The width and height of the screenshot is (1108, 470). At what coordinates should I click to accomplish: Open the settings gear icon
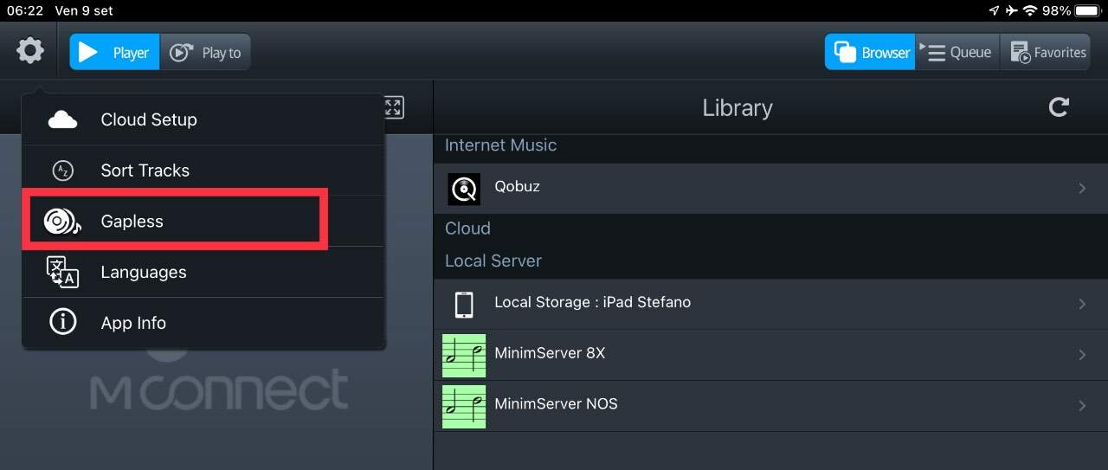click(x=30, y=51)
